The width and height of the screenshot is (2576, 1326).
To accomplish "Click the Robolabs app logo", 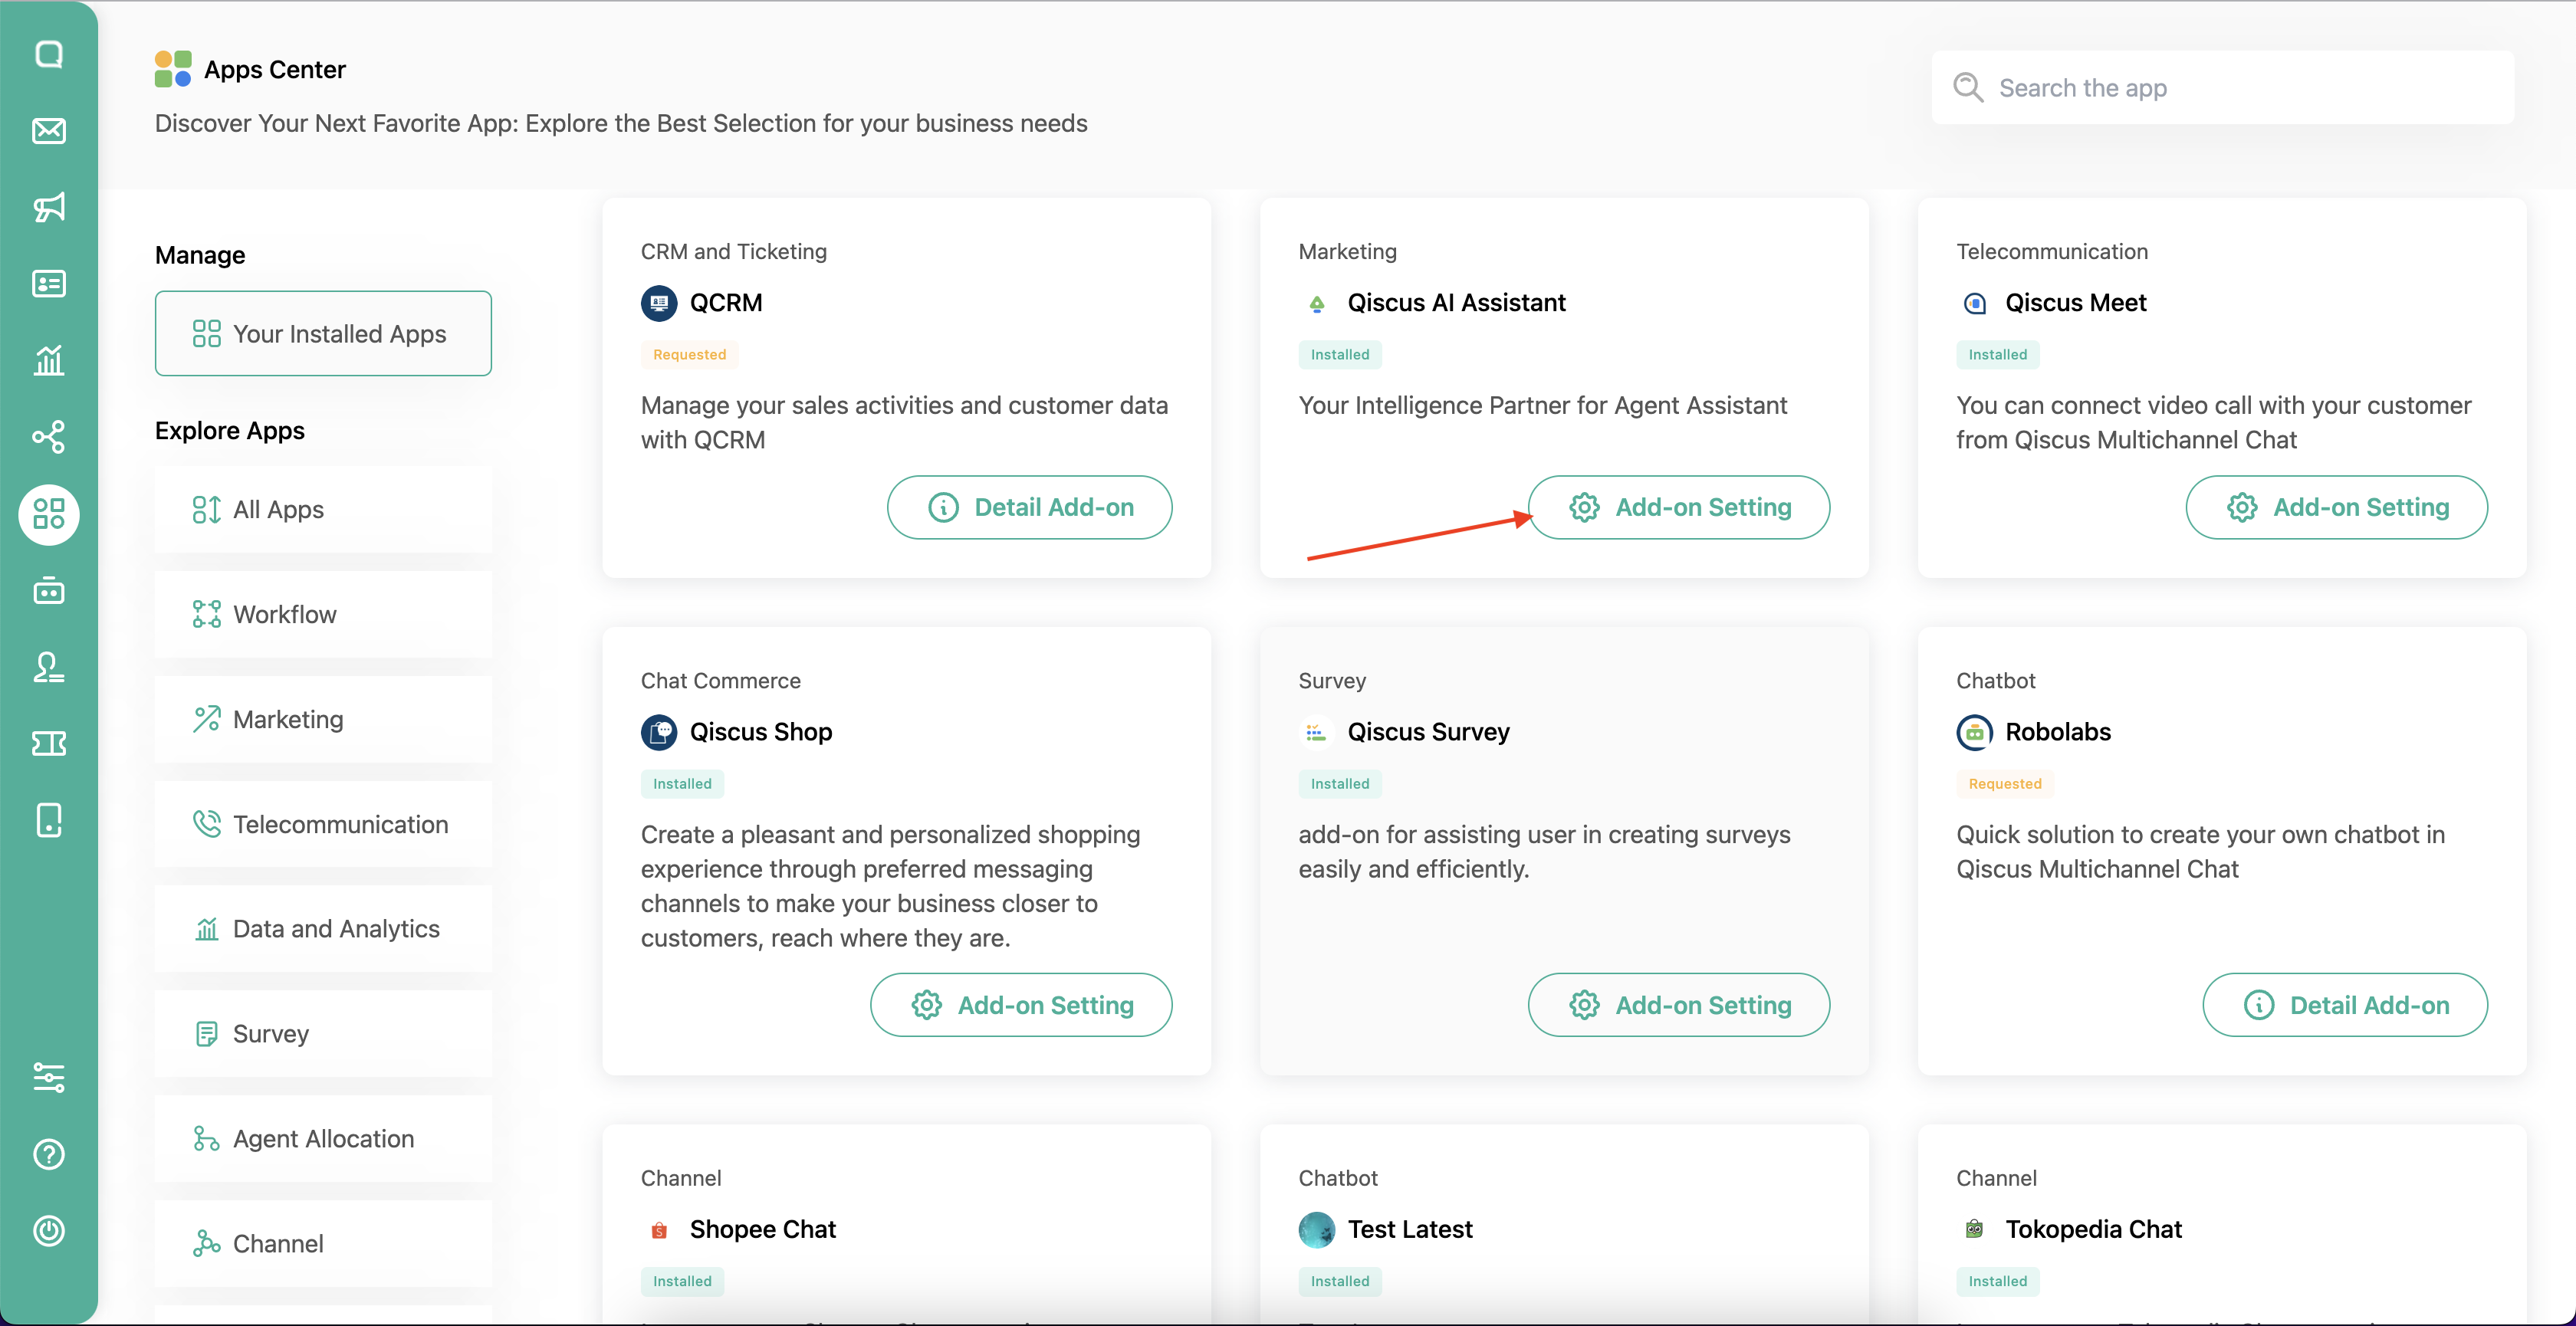I will coord(1975,732).
